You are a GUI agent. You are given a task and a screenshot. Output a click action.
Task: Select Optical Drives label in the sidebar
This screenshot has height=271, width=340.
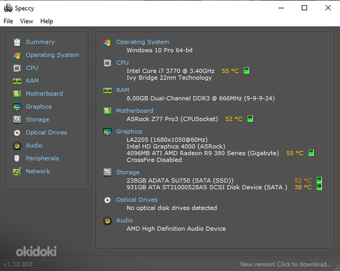(46, 132)
